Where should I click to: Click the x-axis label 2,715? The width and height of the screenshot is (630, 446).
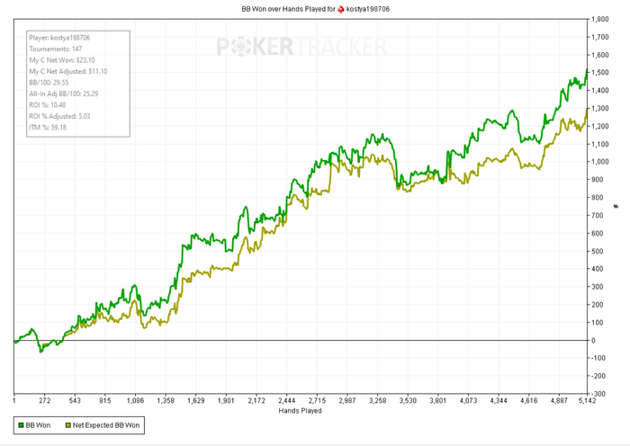(317, 401)
